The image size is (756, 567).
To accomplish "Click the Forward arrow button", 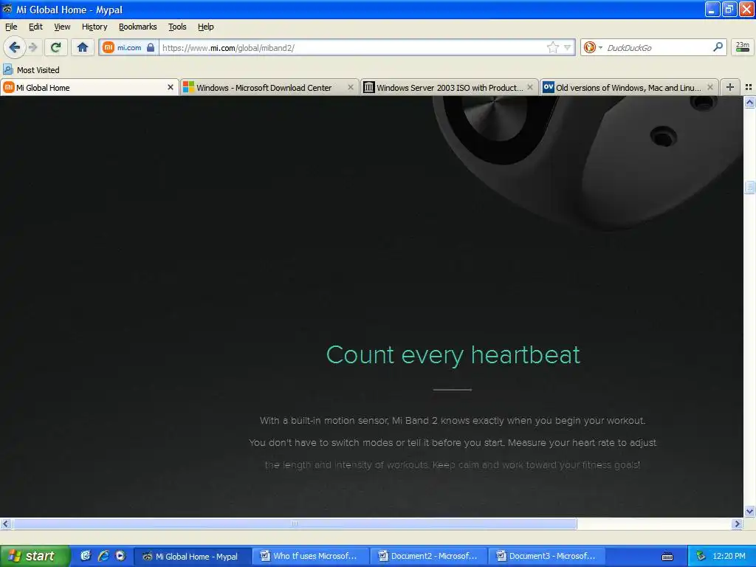I will [32, 47].
